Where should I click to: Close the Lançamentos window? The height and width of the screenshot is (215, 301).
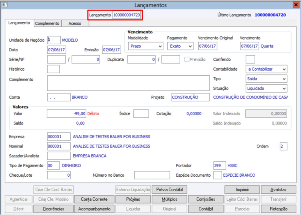pyautogui.click(x=296, y=5)
